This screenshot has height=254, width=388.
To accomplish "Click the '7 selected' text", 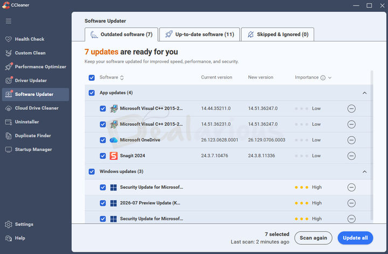I will (277, 234).
